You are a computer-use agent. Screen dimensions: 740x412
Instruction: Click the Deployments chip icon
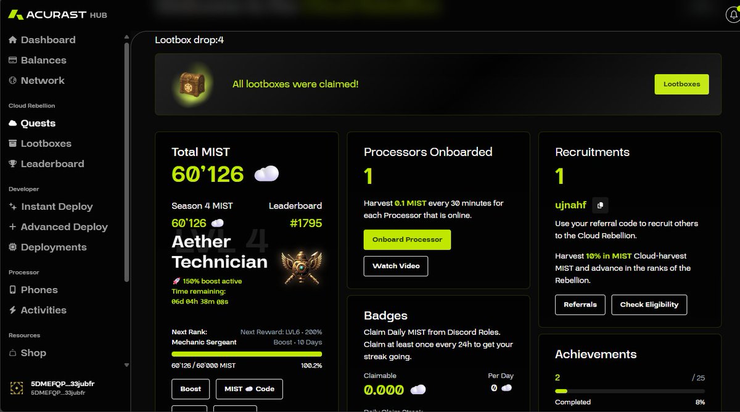pos(12,247)
